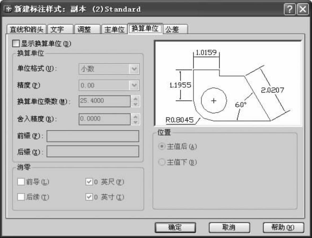Switch to the 直线和箭头 tab
The image size is (312, 238).
[x=26, y=29]
